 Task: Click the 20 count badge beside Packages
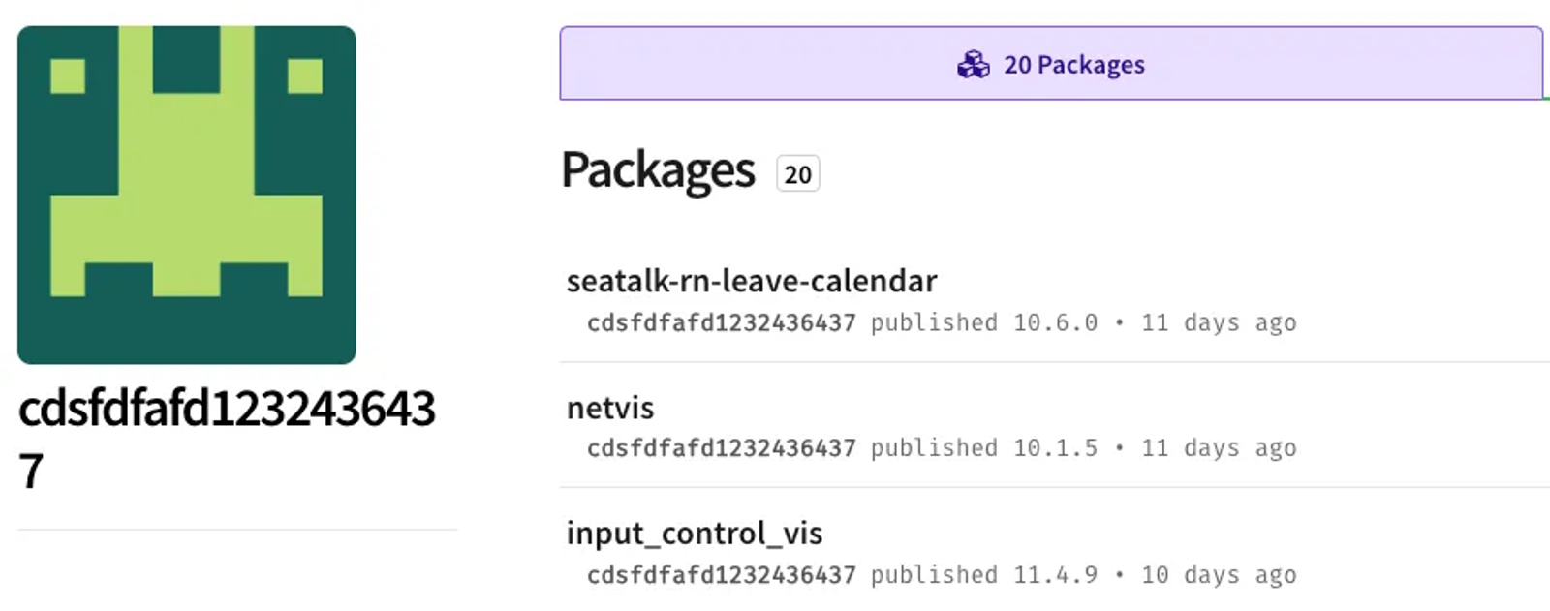click(797, 174)
